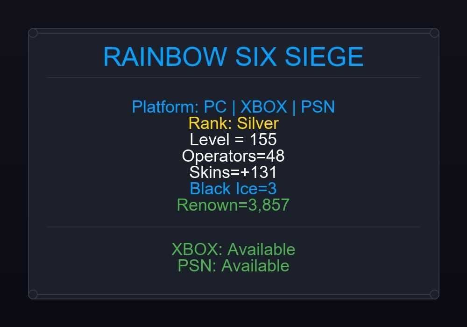The width and height of the screenshot is (467, 327).
Task: Click the first pipe separator after PC
Action: coord(233,107)
